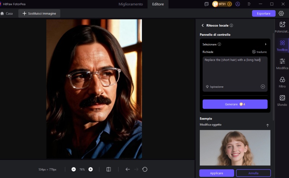Clear the prompt text with the X icon
The height and width of the screenshot is (178, 289).
[263, 87]
